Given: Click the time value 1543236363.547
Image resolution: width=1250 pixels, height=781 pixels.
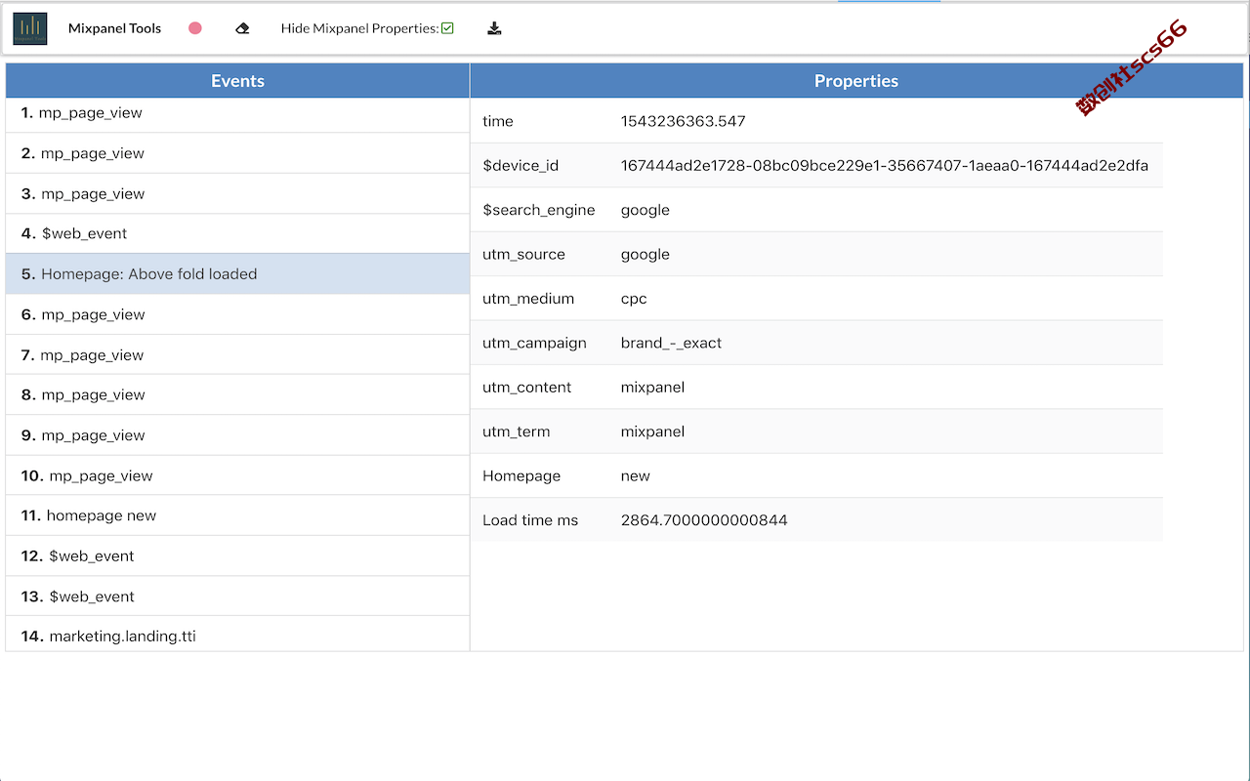Looking at the screenshot, I should point(684,121).
